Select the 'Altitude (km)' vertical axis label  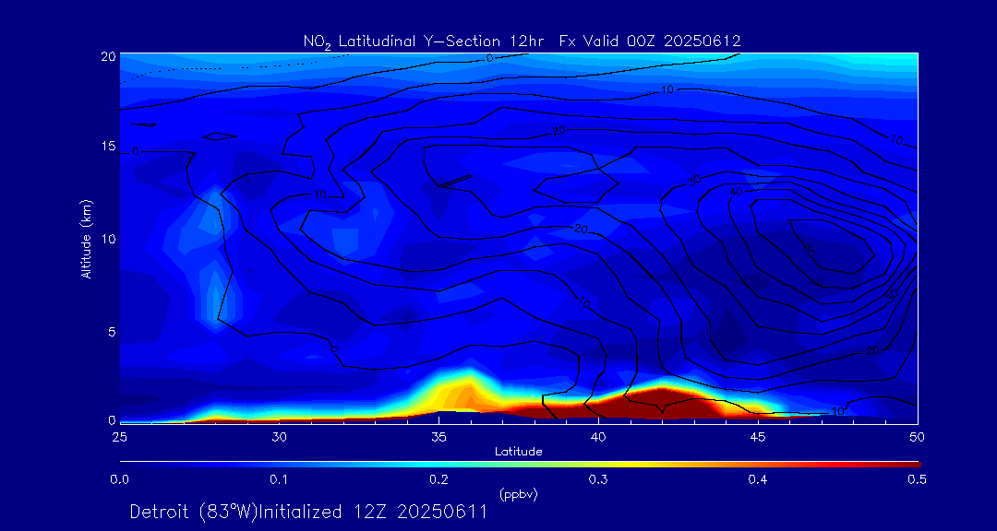click(86, 239)
